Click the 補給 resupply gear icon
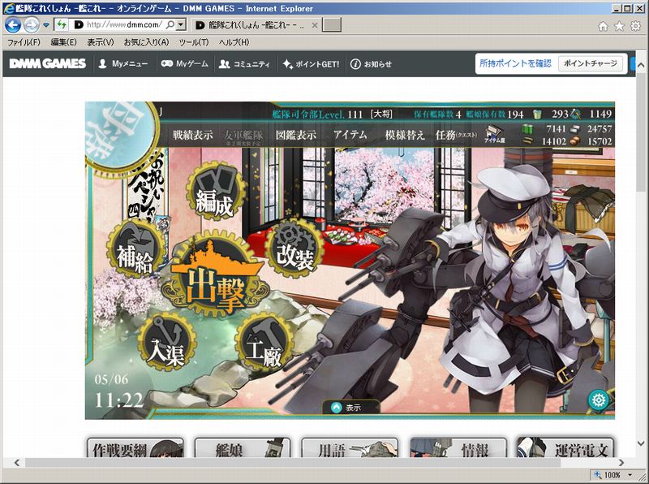This screenshot has height=484, width=649. (135, 248)
